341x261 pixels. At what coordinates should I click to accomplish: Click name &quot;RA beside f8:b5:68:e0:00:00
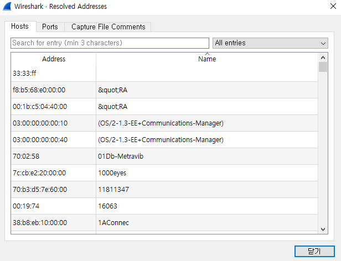point(113,90)
